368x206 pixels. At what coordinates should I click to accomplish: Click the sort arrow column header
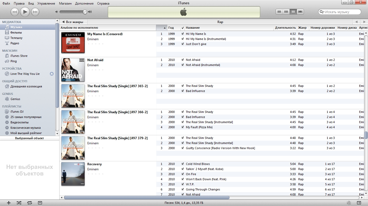click(161, 28)
